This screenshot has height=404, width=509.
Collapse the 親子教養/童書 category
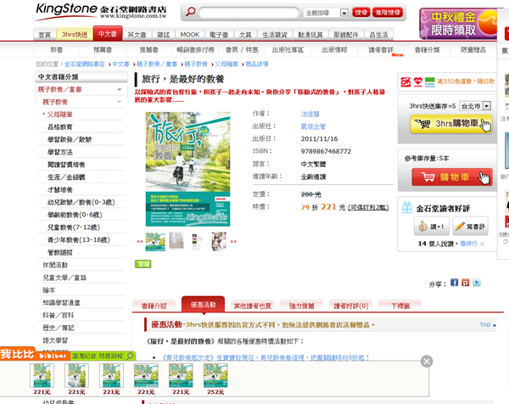120,89
